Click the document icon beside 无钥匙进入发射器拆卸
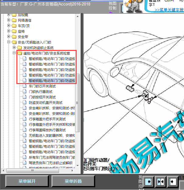 [25, 135]
